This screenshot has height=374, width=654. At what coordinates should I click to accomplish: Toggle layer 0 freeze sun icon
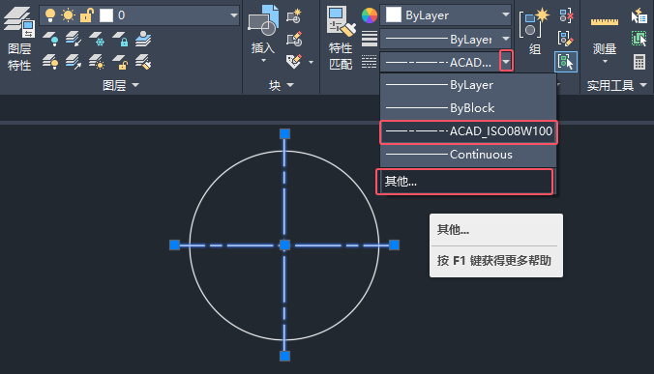[x=68, y=15]
